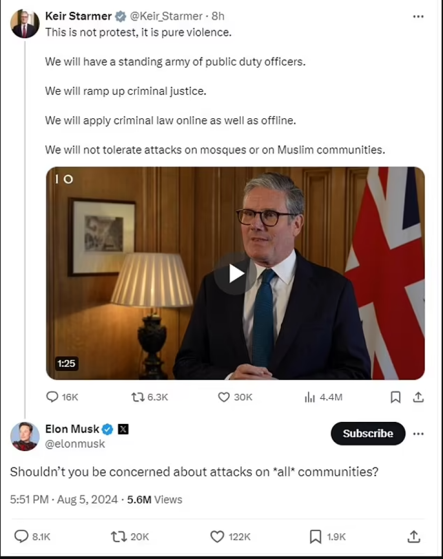Repost Elon Musk's post

118,536
